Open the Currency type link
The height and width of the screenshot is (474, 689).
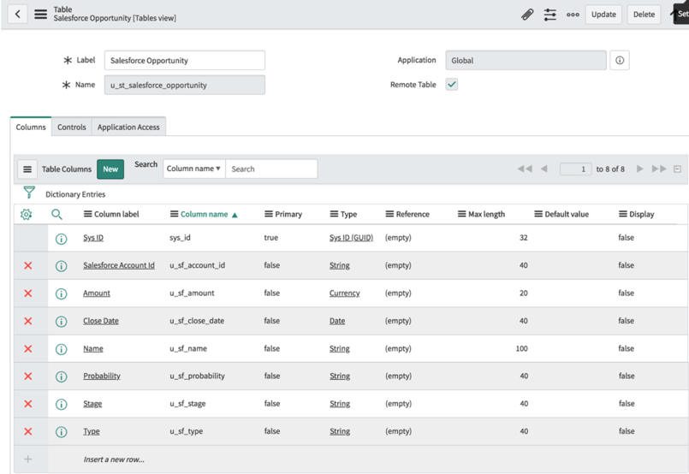coord(344,293)
